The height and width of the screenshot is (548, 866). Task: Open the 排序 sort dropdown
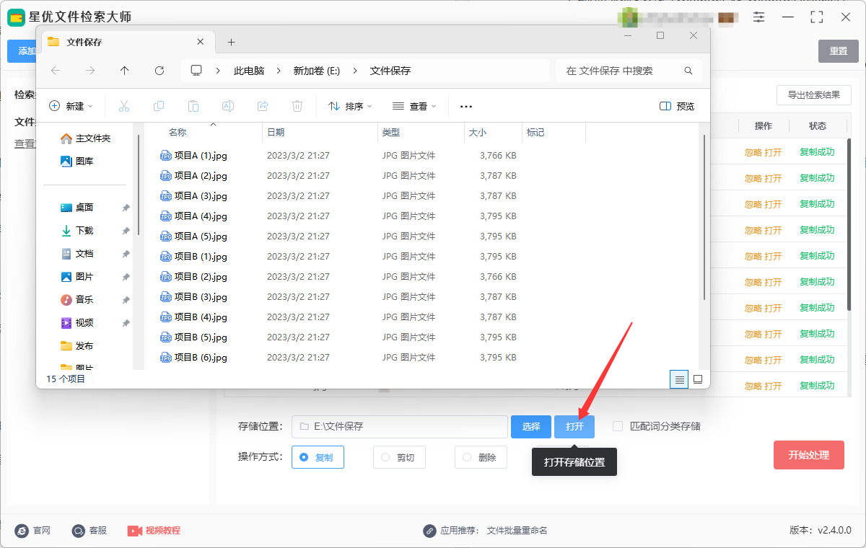[350, 106]
